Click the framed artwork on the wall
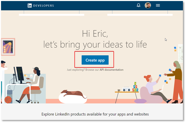This screenshot has width=186, height=123. [x=8, y=47]
